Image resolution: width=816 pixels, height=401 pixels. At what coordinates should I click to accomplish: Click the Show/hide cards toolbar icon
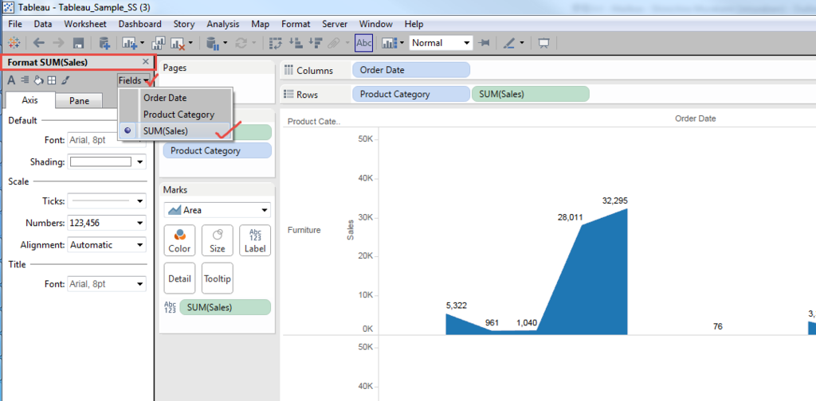pos(389,44)
